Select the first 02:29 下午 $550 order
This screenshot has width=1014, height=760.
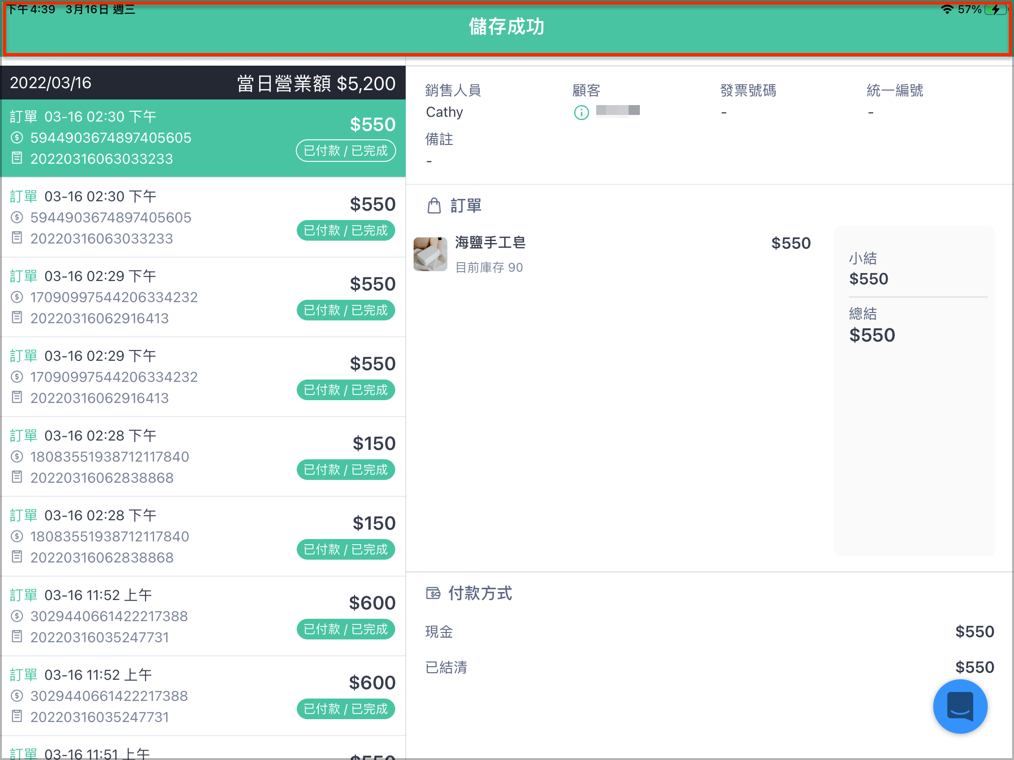pos(203,297)
